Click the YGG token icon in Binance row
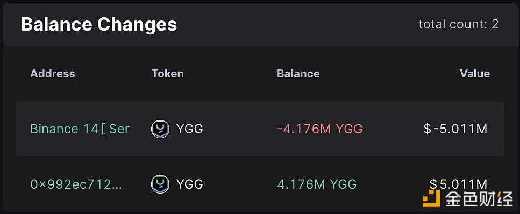The width and height of the screenshot is (520, 214). 160,129
